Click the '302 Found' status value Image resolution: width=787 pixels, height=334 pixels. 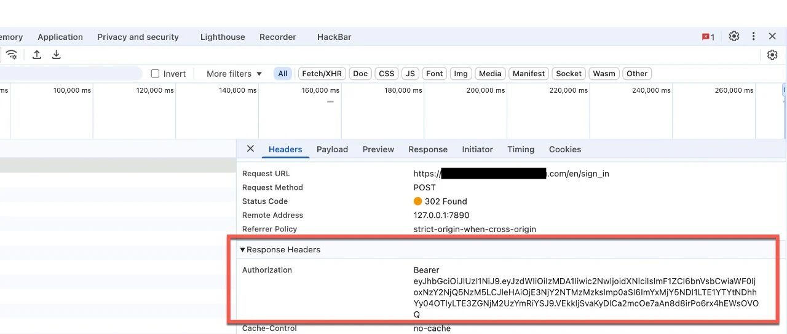(x=440, y=201)
